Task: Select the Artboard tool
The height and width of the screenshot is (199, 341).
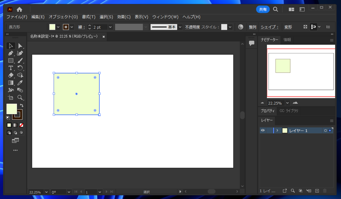Action: coord(10,97)
